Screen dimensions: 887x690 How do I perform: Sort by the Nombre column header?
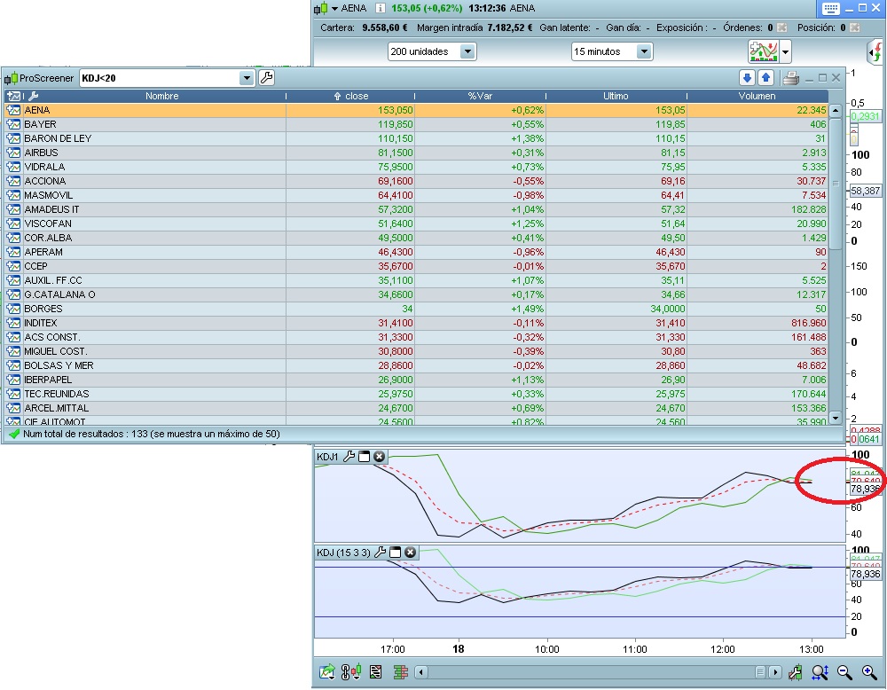click(x=161, y=96)
